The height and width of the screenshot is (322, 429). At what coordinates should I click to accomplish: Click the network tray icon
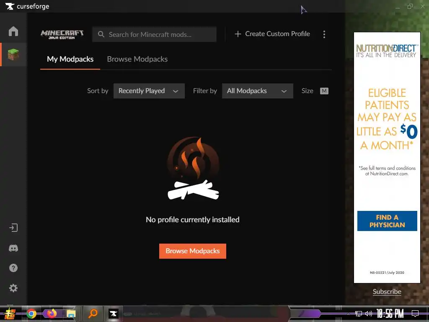[359, 314]
